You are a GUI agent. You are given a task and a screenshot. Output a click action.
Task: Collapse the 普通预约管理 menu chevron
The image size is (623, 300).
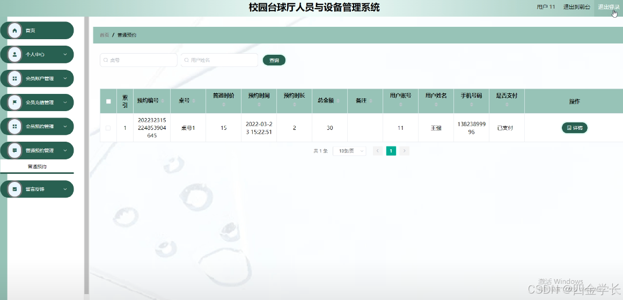pos(65,150)
